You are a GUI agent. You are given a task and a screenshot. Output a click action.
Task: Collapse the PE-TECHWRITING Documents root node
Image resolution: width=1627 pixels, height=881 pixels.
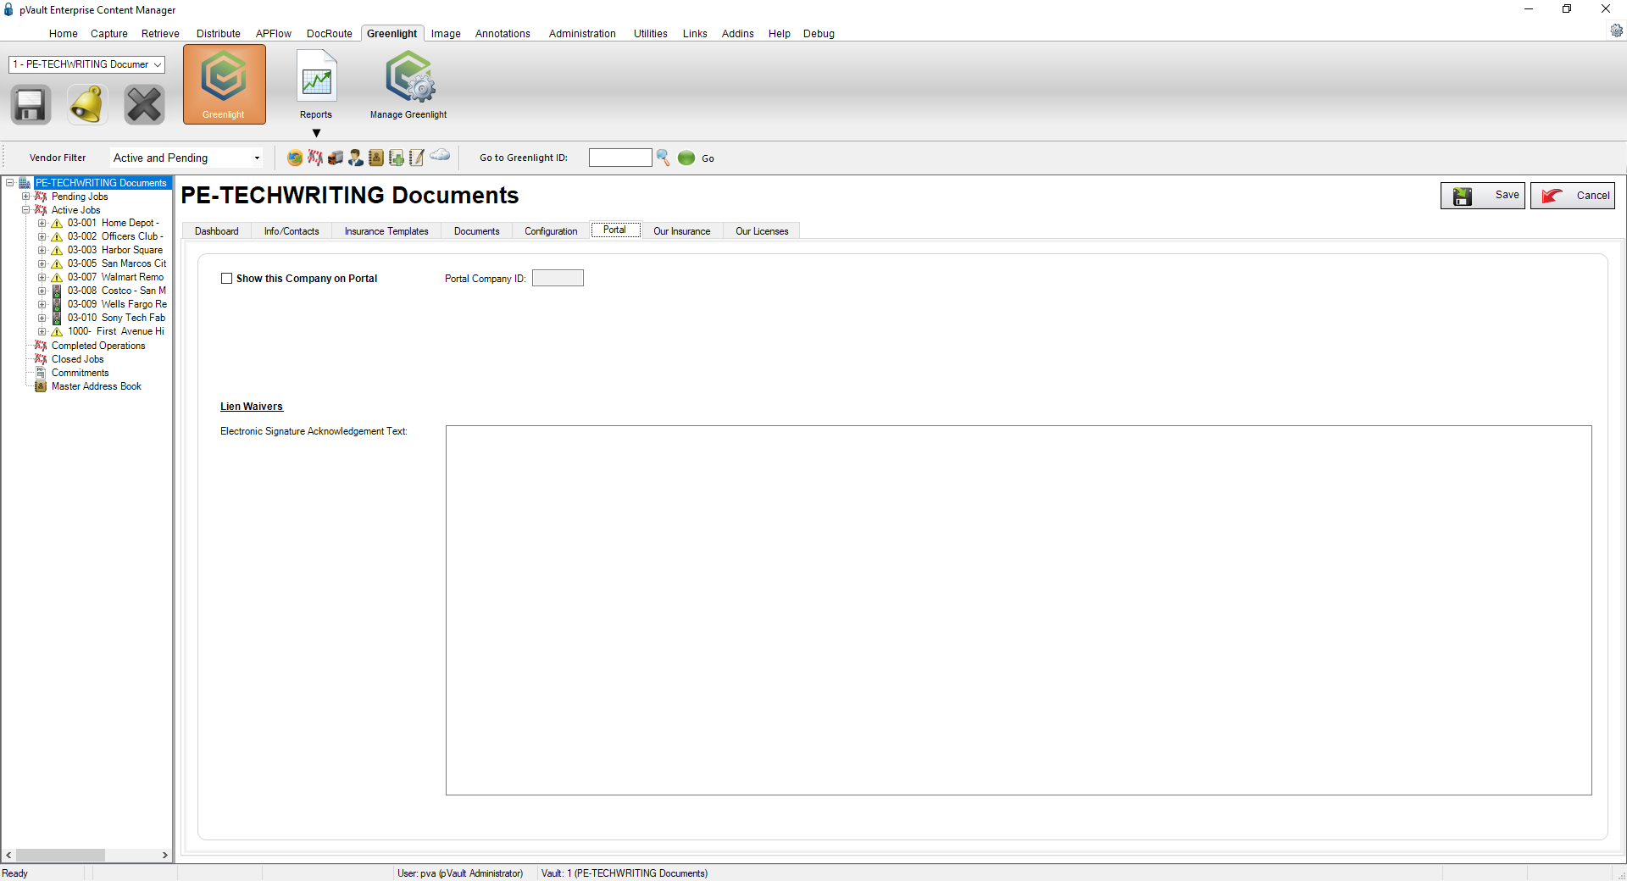coord(9,183)
